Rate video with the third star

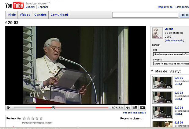[x=33, y=118]
